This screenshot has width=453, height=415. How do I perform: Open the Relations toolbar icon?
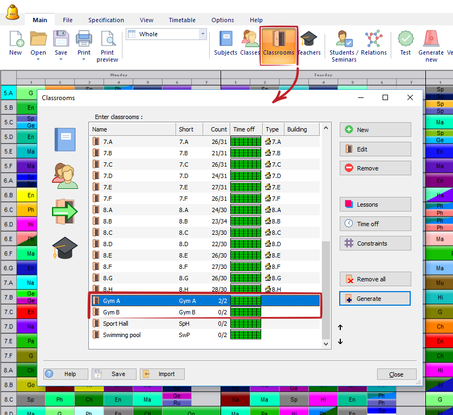373,43
